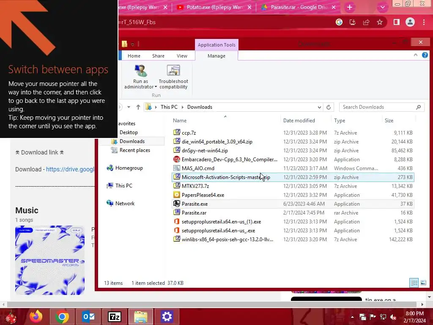Image resolution: width=433 pixels, height=325 pixels.
Task: Toggle Chrome side panel icon
Action: pyautogui.click(x=396, y=22)
